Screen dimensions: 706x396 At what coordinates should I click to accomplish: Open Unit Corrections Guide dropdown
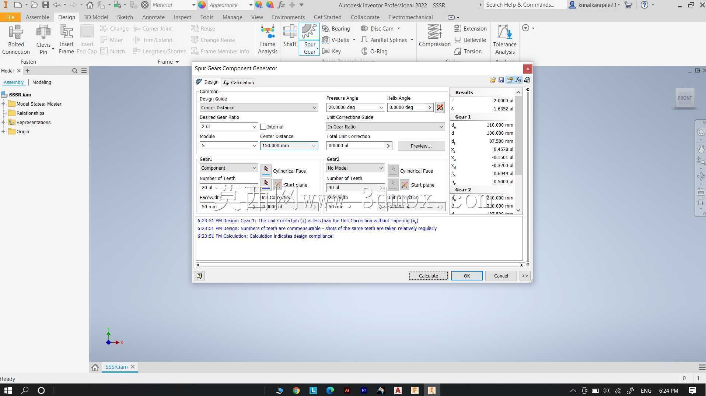pyautogui.click(x=385, y=127)
